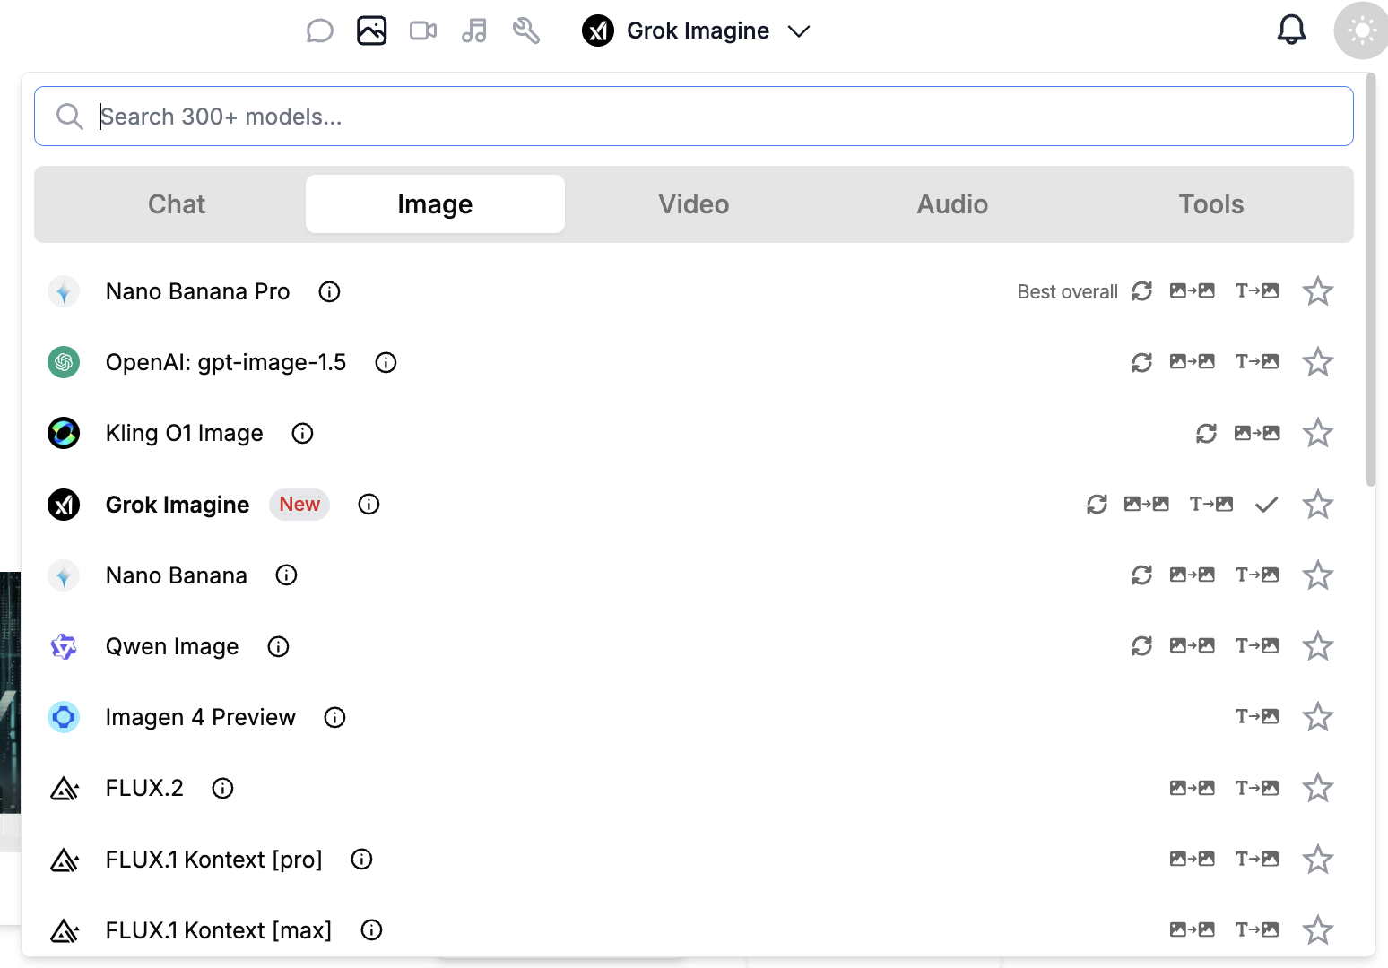The image size is (1388, 968).
Task: Toggle favorite star for FLUX.1 Kontext [max]
Action: point(1318,929)
